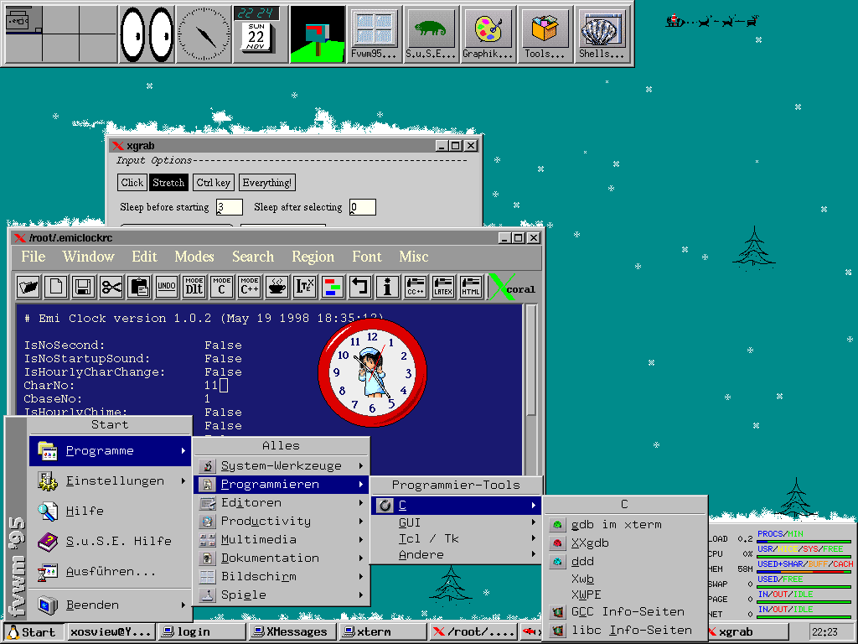Click the UNDO toolbar button
Screen dimensions: 858x644
coord(167,287)
